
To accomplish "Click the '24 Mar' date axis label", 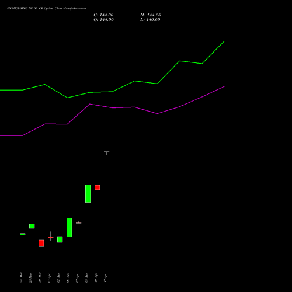I will (x=21, y=277).
